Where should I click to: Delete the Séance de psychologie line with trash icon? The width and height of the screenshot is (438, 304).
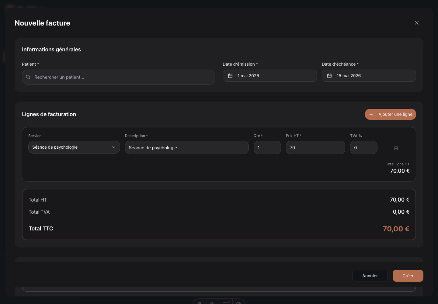[x=396, y=148]
